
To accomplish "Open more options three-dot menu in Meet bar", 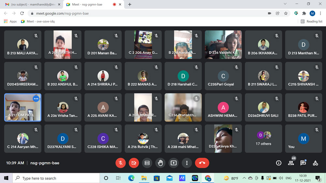I will (x=187, y=163).
